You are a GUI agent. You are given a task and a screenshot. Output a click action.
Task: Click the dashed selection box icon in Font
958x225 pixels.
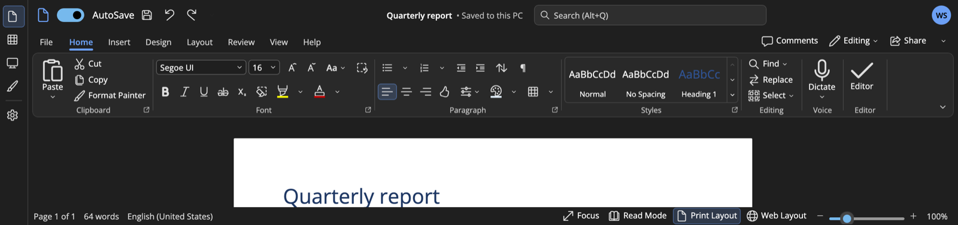pyautogui.click(x=362, y=67)
